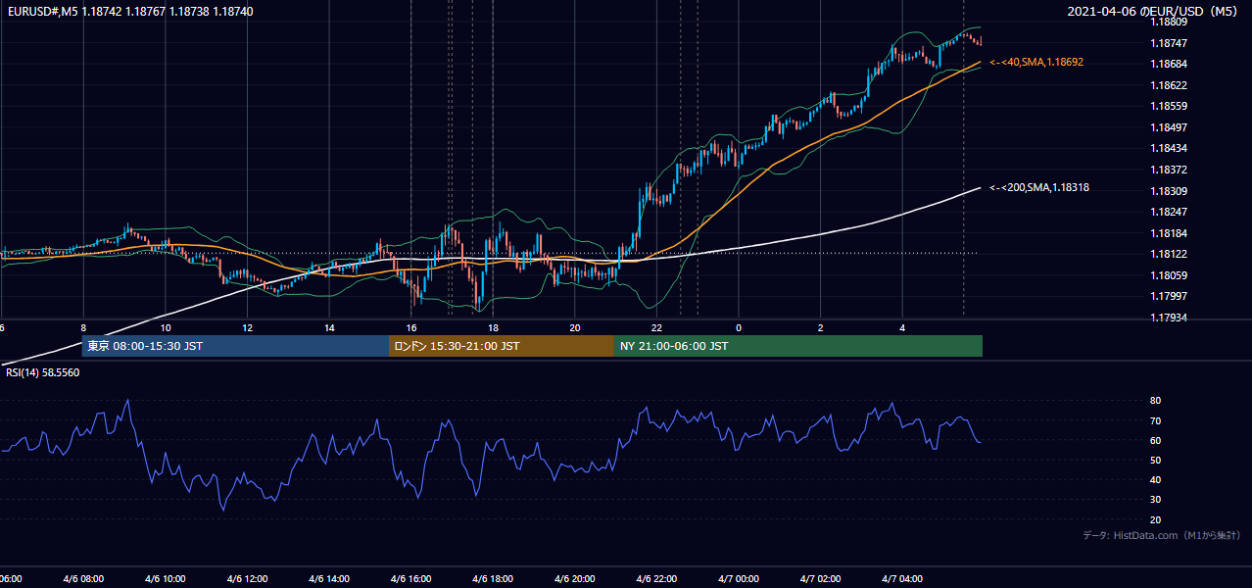Click price axis value 1.18559
This screenshot has height=588, width=1252.
tap(1168, 106)
